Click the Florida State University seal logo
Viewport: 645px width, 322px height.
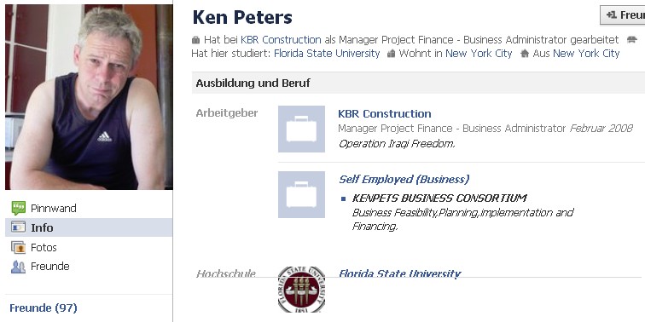pos(301,290)
